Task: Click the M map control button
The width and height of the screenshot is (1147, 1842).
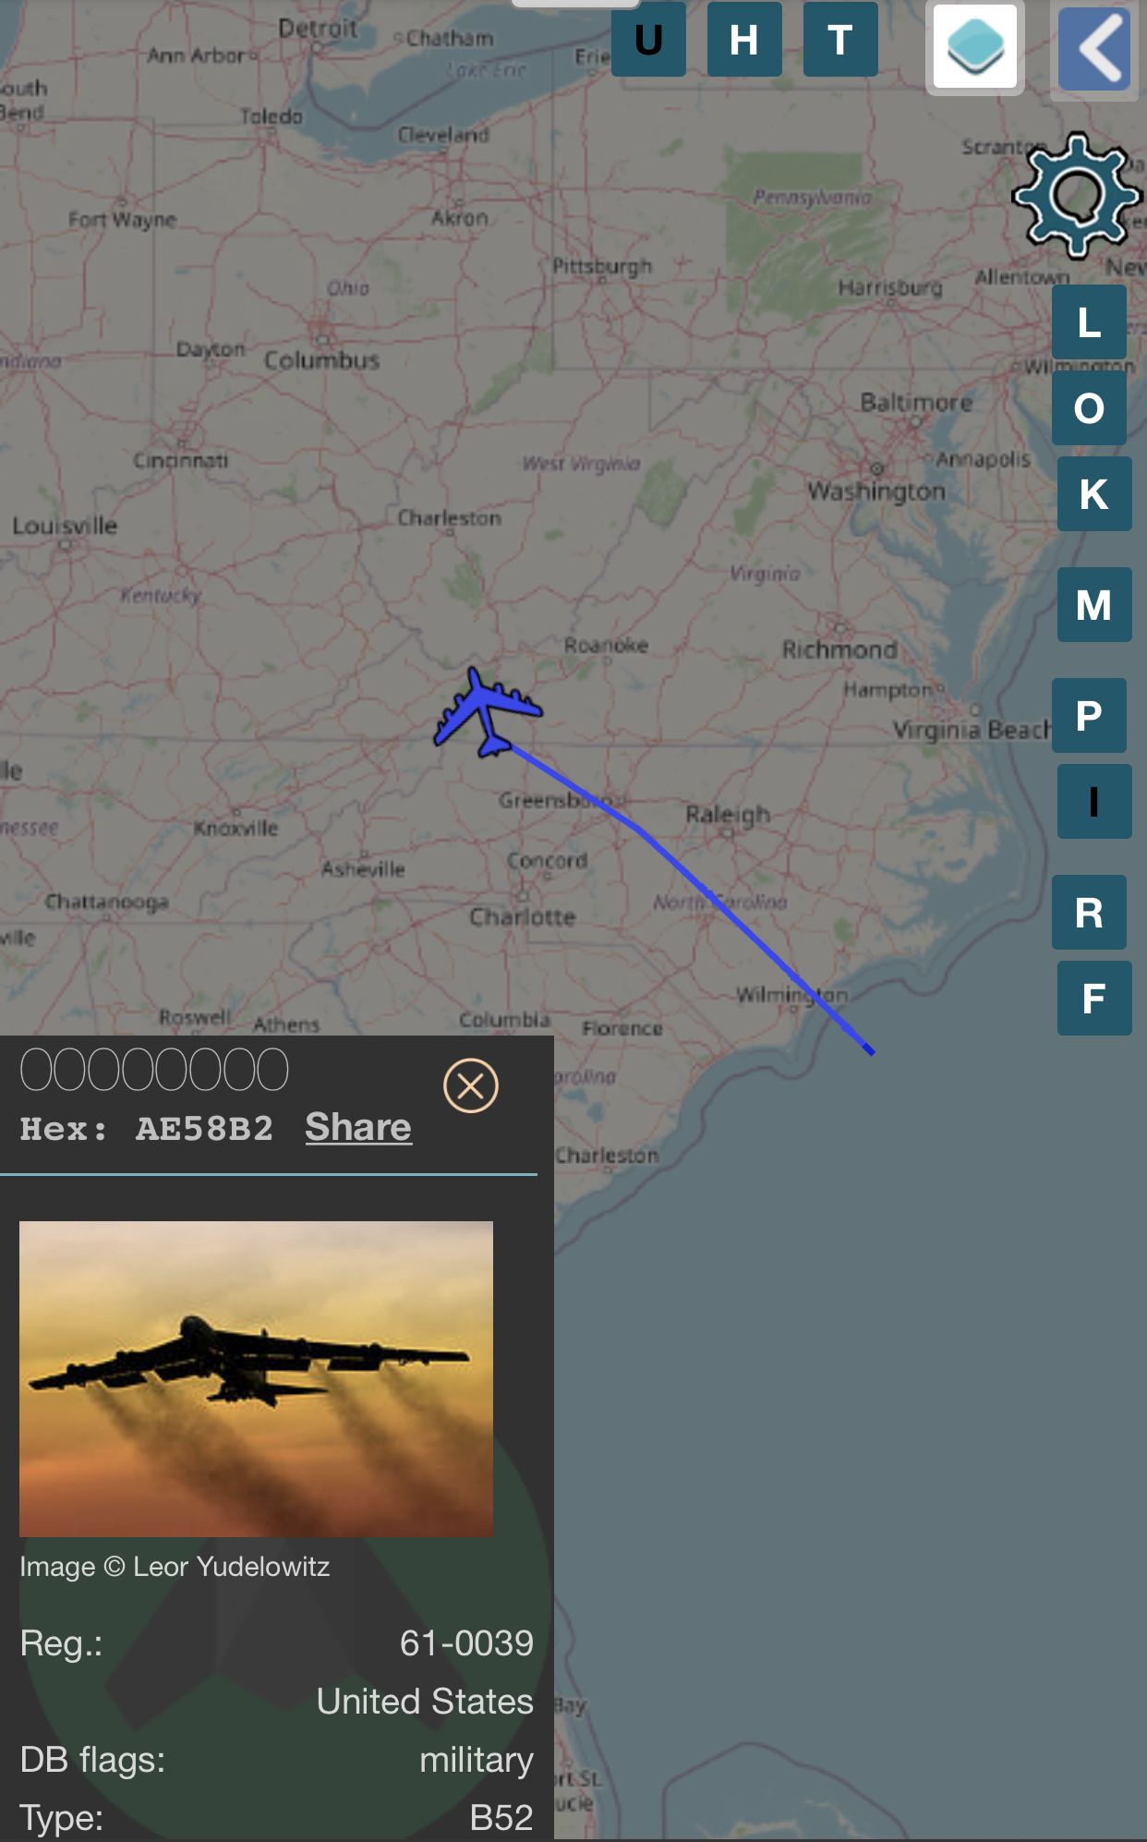Action: click(x=1094, y=605)
